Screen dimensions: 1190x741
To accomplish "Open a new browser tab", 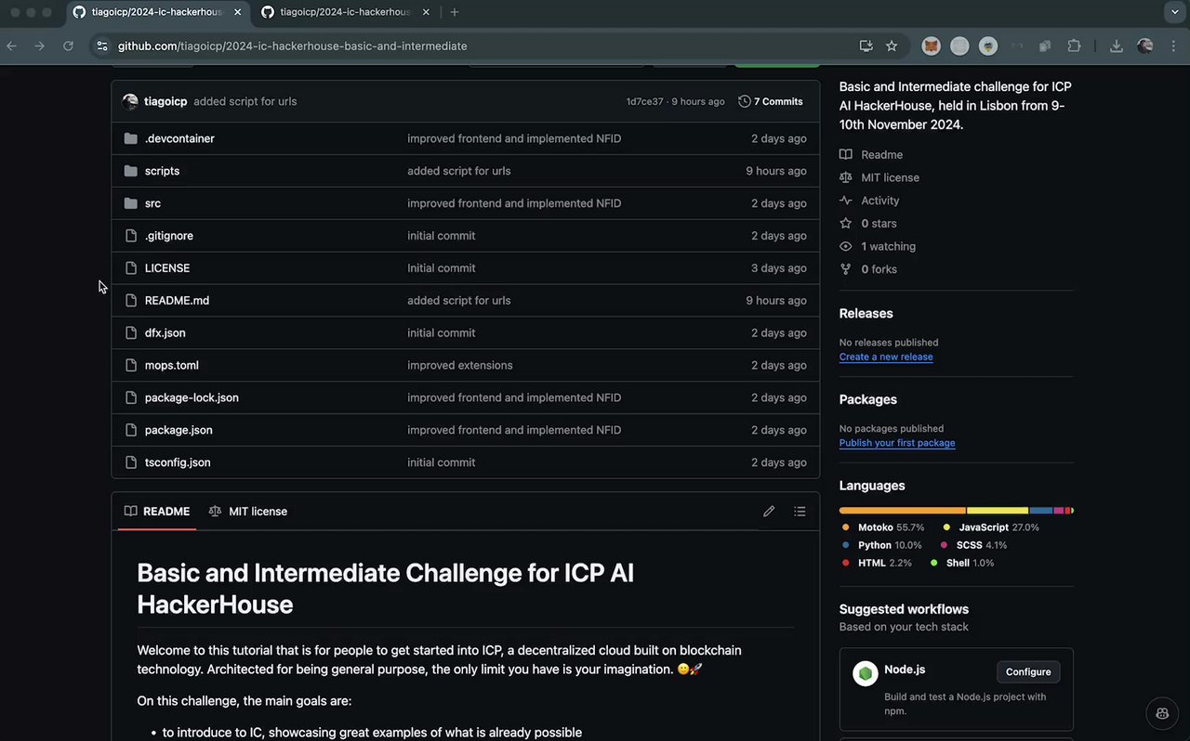I will 455,12.
